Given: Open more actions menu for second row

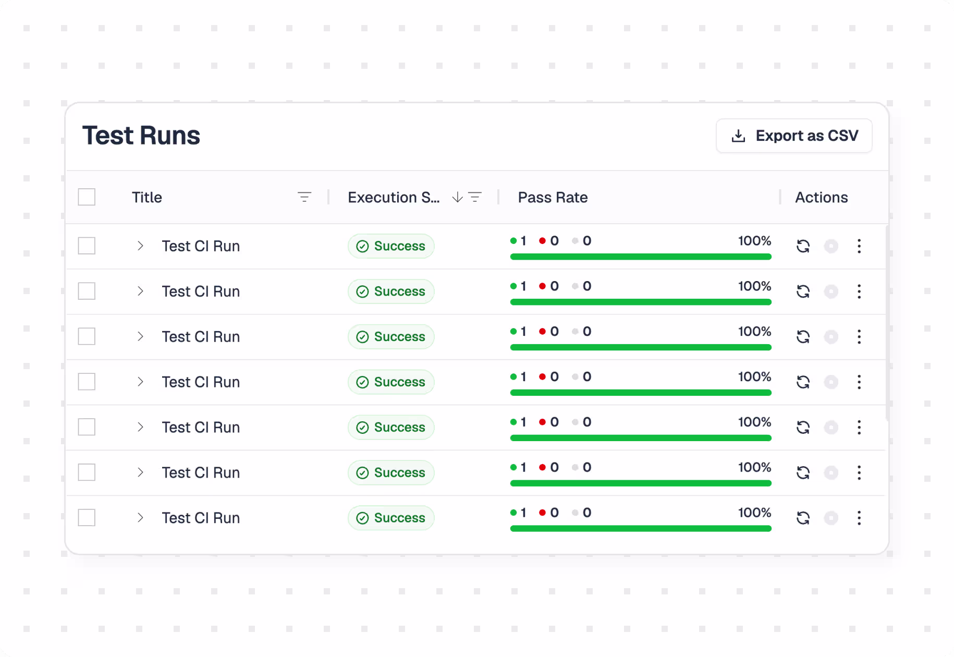Looking at the screenshot, I should (x=859, y=291).
